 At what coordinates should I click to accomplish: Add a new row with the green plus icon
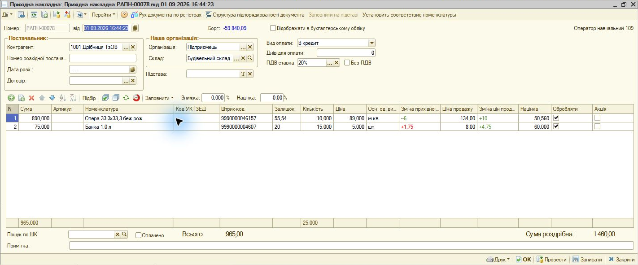[11, 98]
